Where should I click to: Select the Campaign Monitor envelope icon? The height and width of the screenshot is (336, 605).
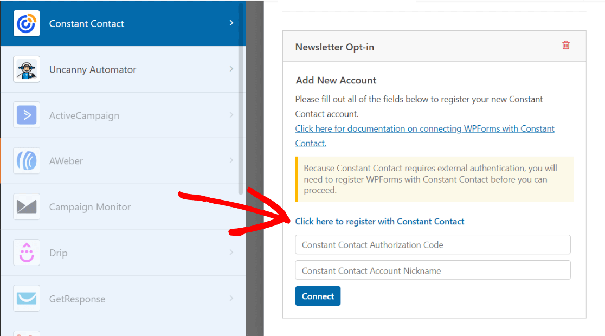click(x=26, y=206)
